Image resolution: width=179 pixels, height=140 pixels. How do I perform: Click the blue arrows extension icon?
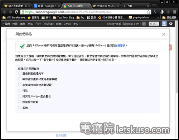click(155, 12)
